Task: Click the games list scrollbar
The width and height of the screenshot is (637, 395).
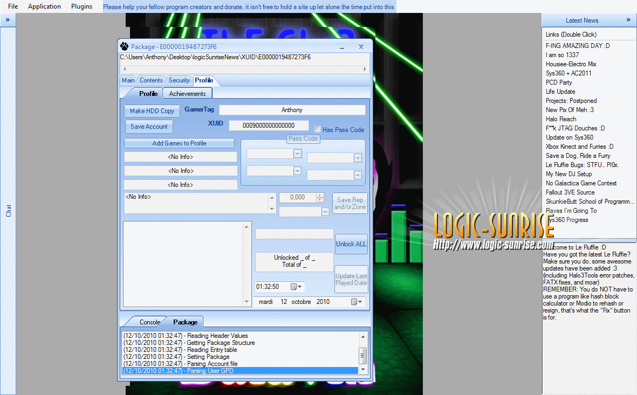Action: (246, 264)
